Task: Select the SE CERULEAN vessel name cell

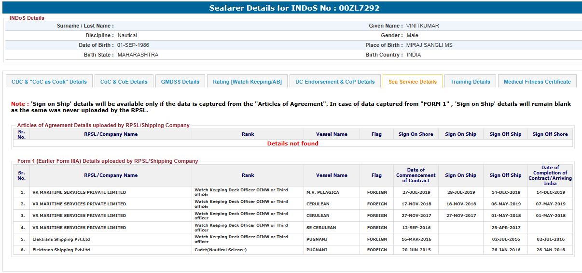Action: [x=320, y=228]
